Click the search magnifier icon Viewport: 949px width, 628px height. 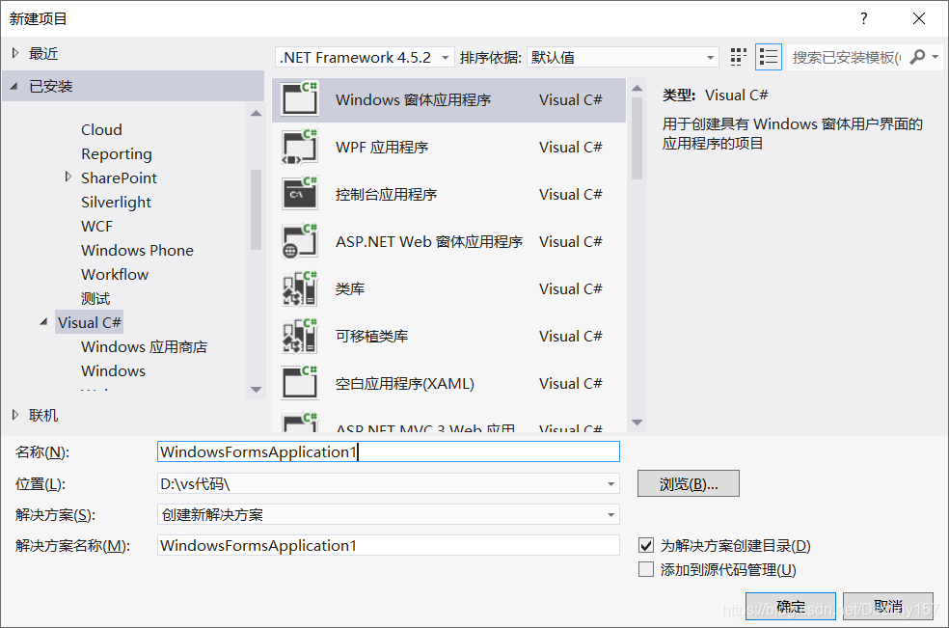click(x=917, y=57)
